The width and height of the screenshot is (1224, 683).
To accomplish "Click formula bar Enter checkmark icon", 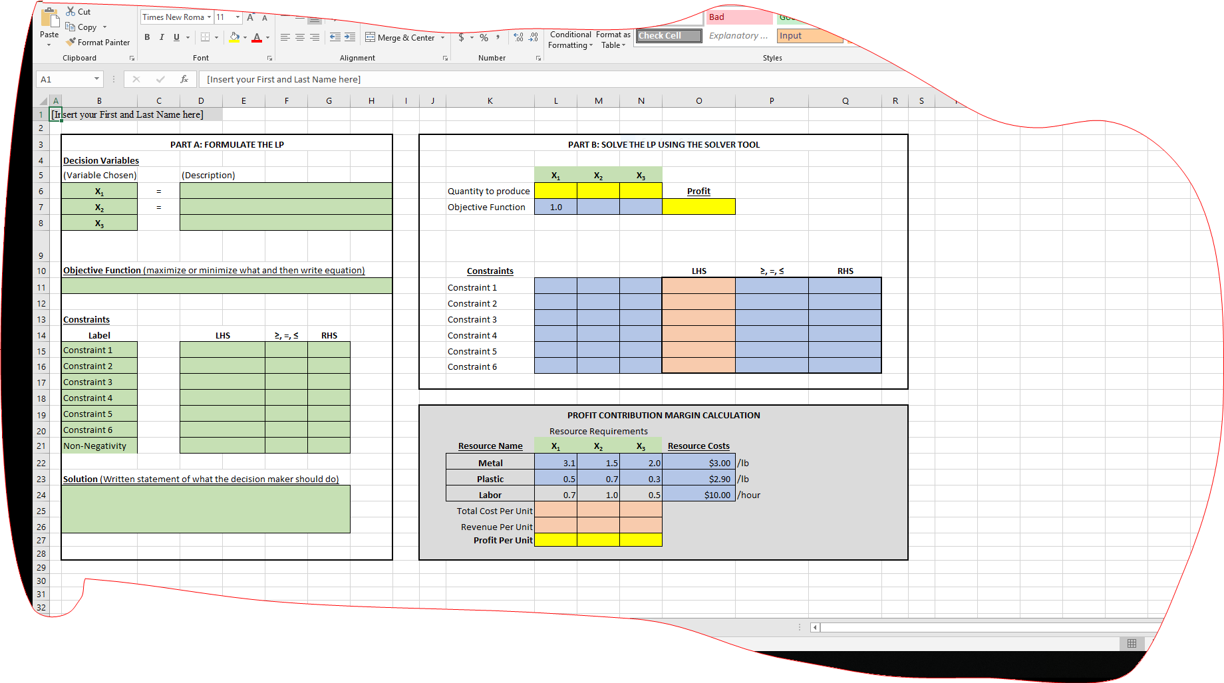I will (x=160, y=79).
